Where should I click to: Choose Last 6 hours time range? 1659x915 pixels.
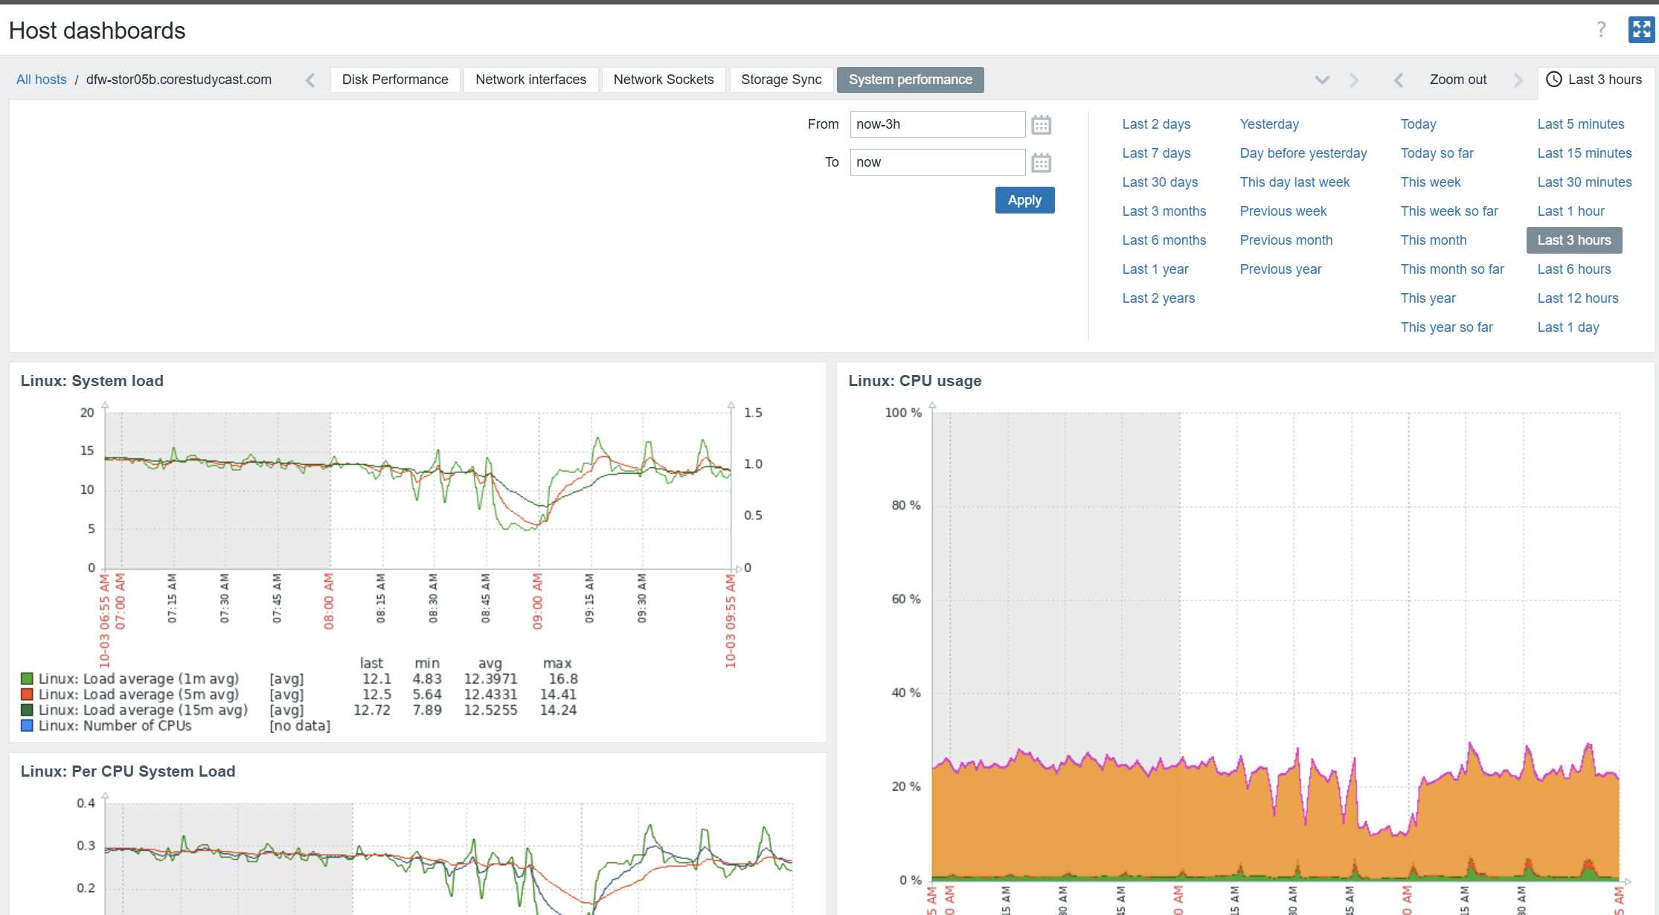click(x=1573, y=269)
